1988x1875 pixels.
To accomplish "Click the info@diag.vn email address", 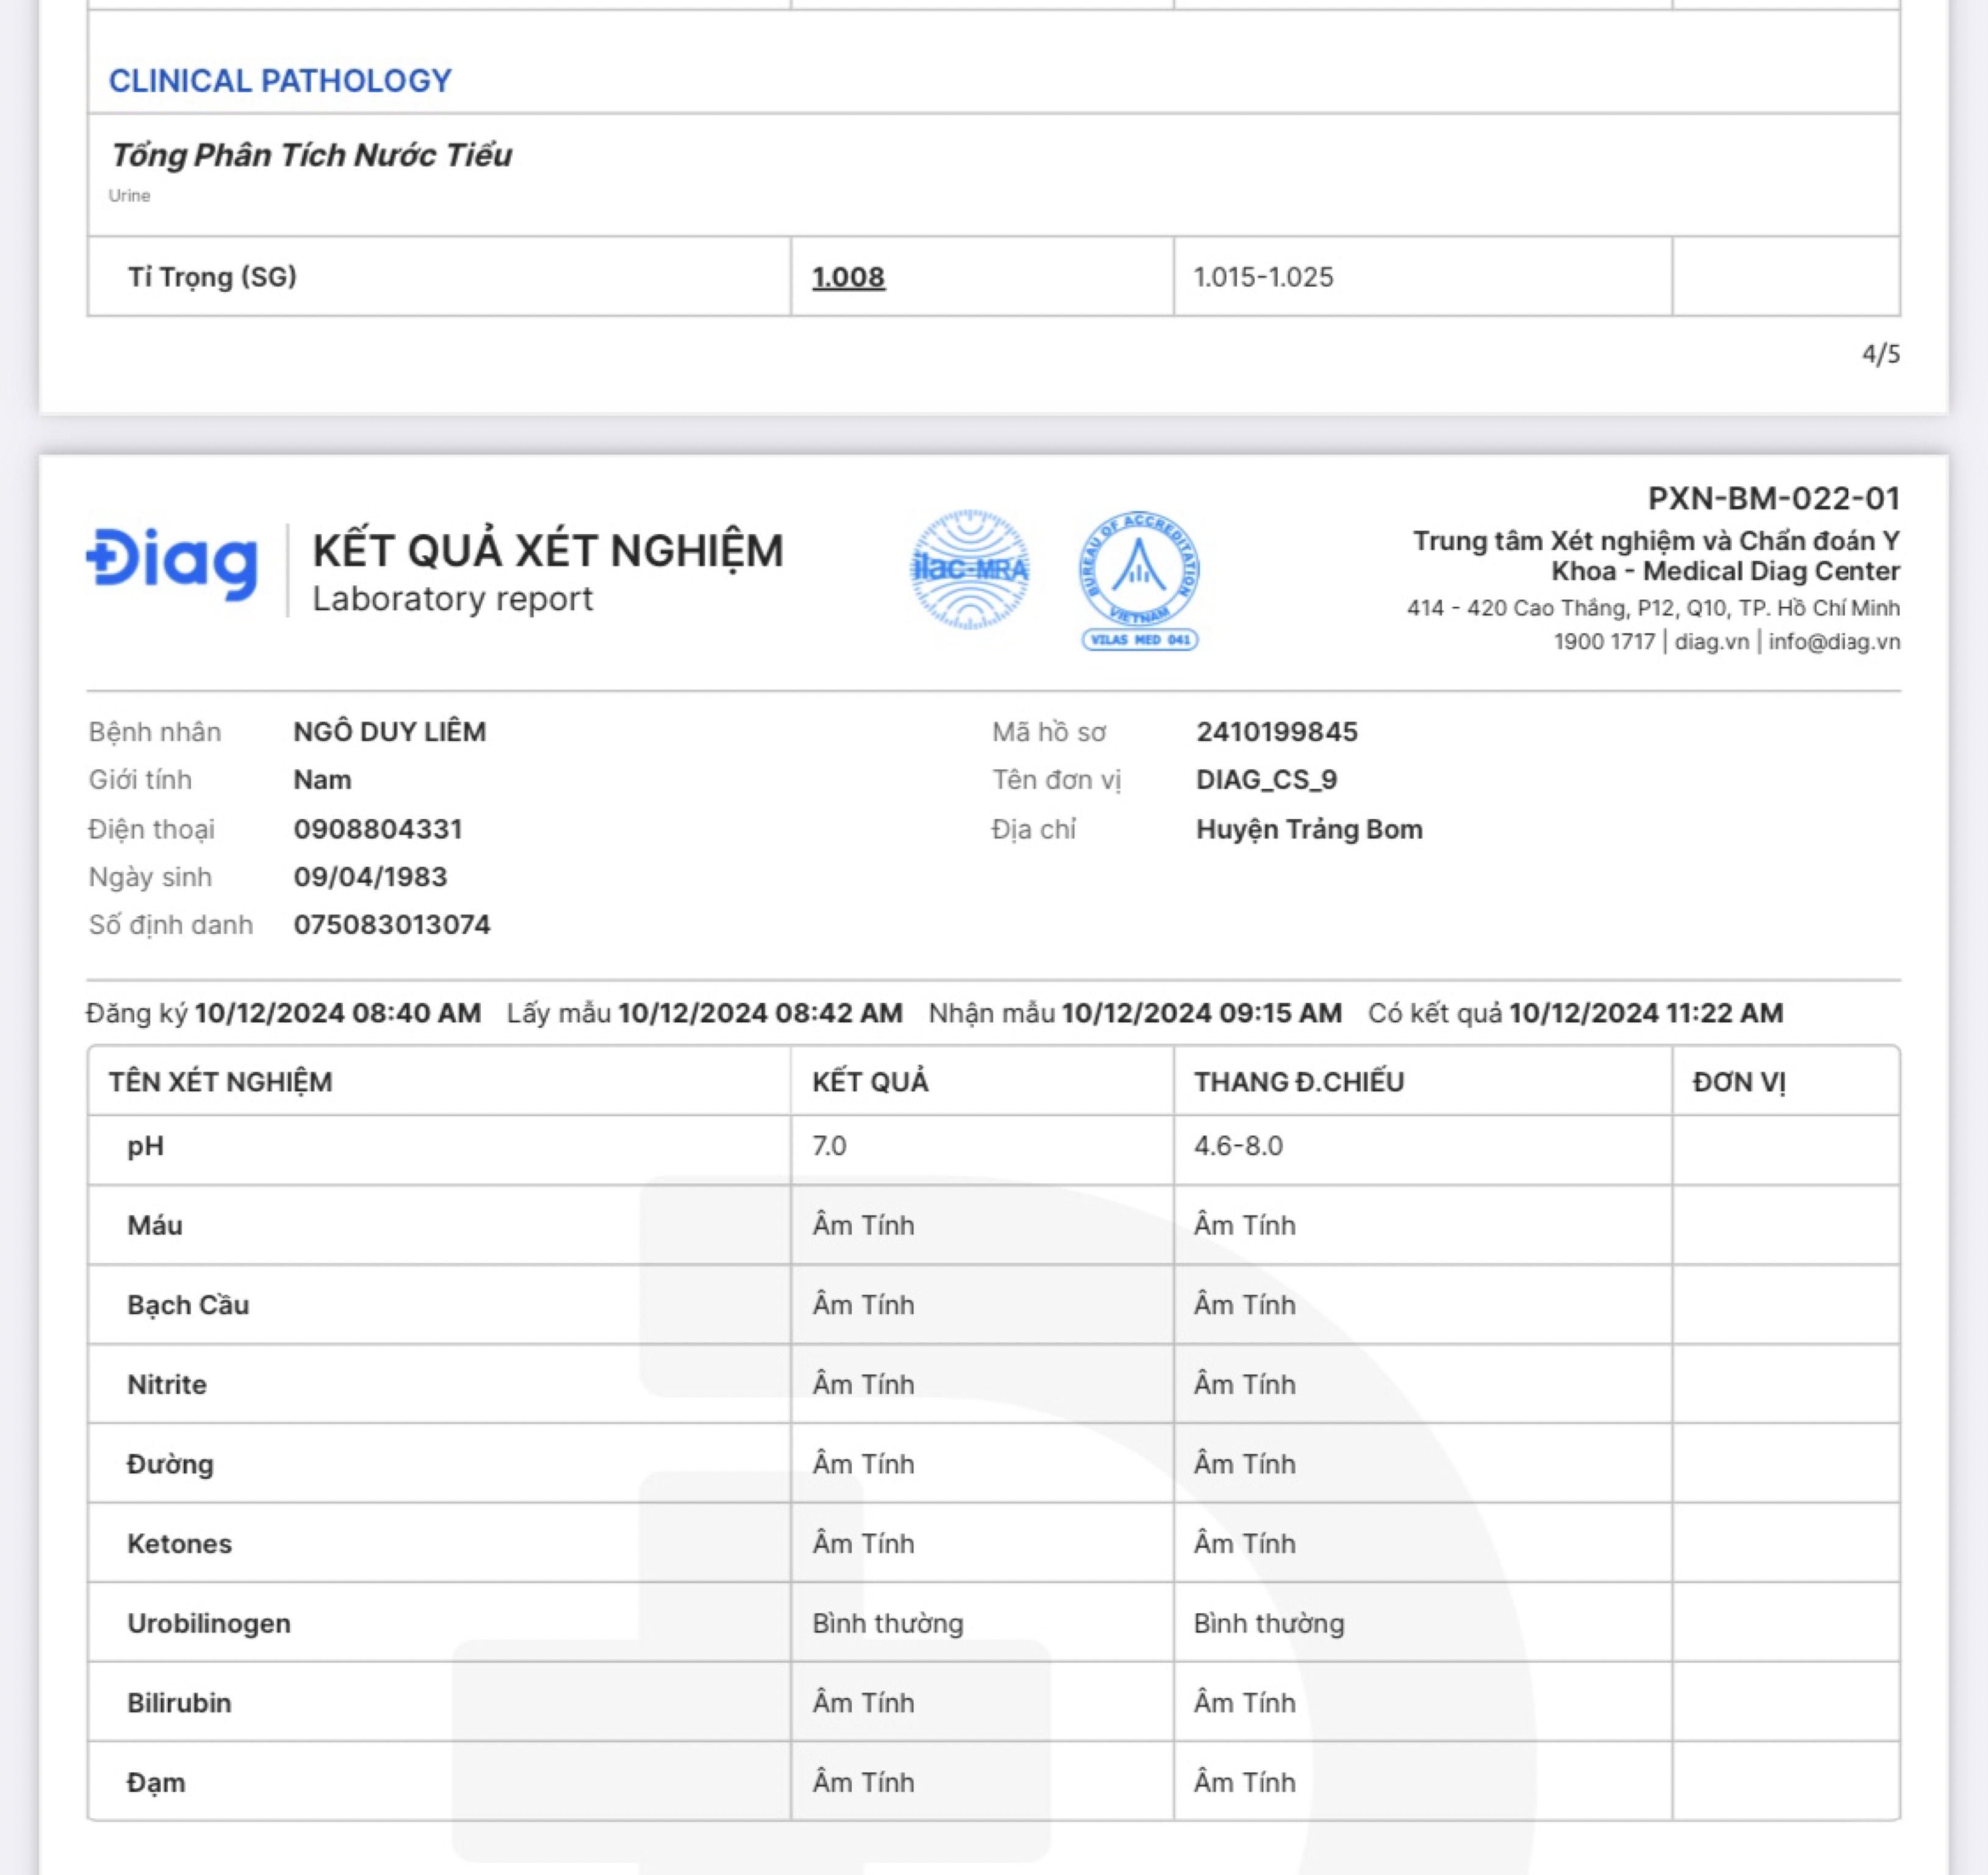I will tap(1834, 642).
